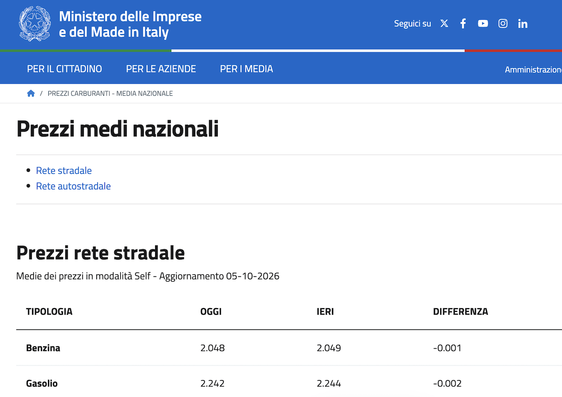Image resolution: width=562 pixels, height=397 pixels.
Task: Open the LinkedIn page icon
Action: coord(522,24)
